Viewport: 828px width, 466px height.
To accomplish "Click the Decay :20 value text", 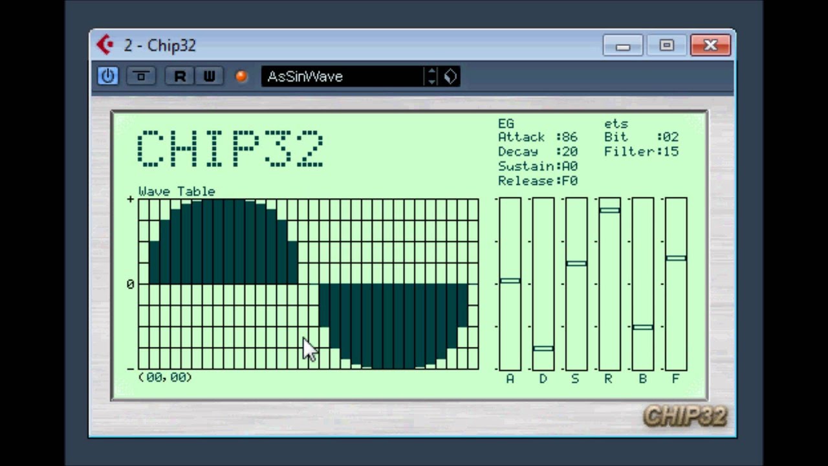I will tap(538, 151).
